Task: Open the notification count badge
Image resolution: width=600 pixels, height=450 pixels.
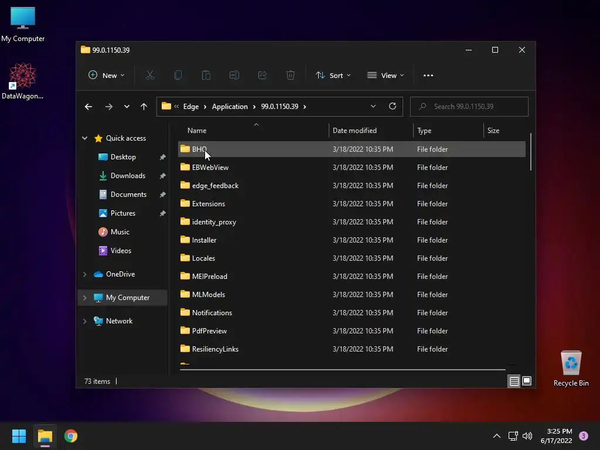Action: pos(584,436)
